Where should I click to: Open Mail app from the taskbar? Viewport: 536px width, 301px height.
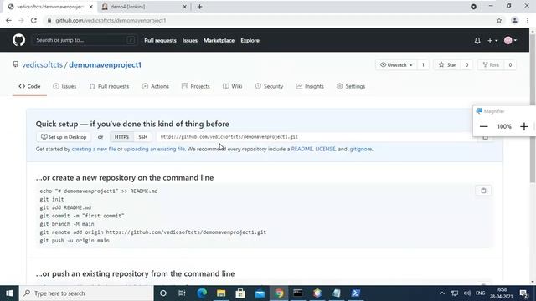coord(260,293)
